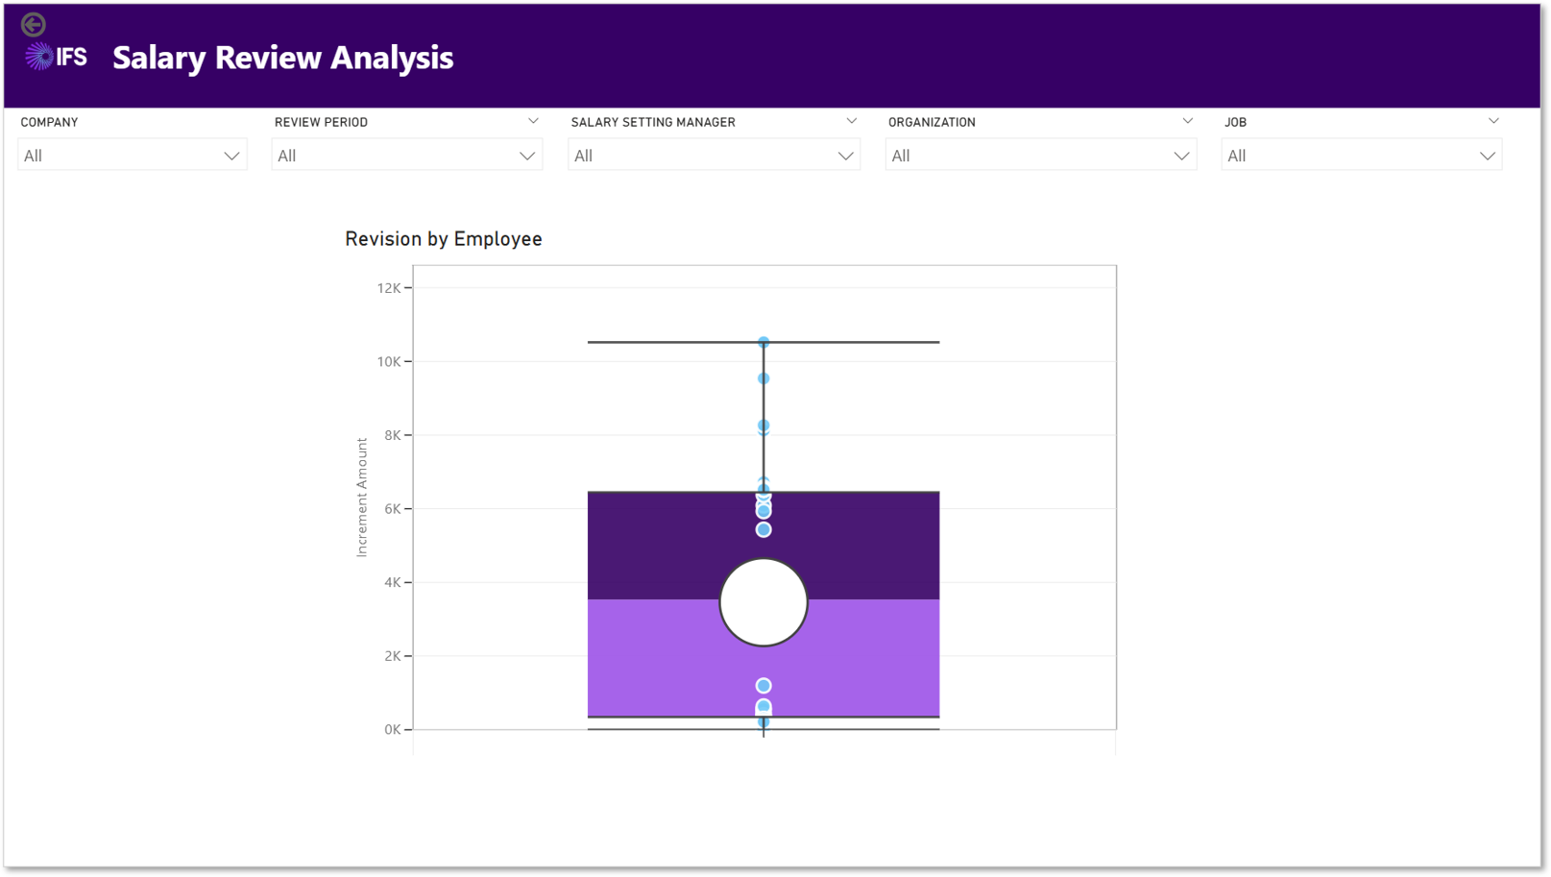Open the COMPANY dropdown
The image size is (1551, 877).
(133, 156)
